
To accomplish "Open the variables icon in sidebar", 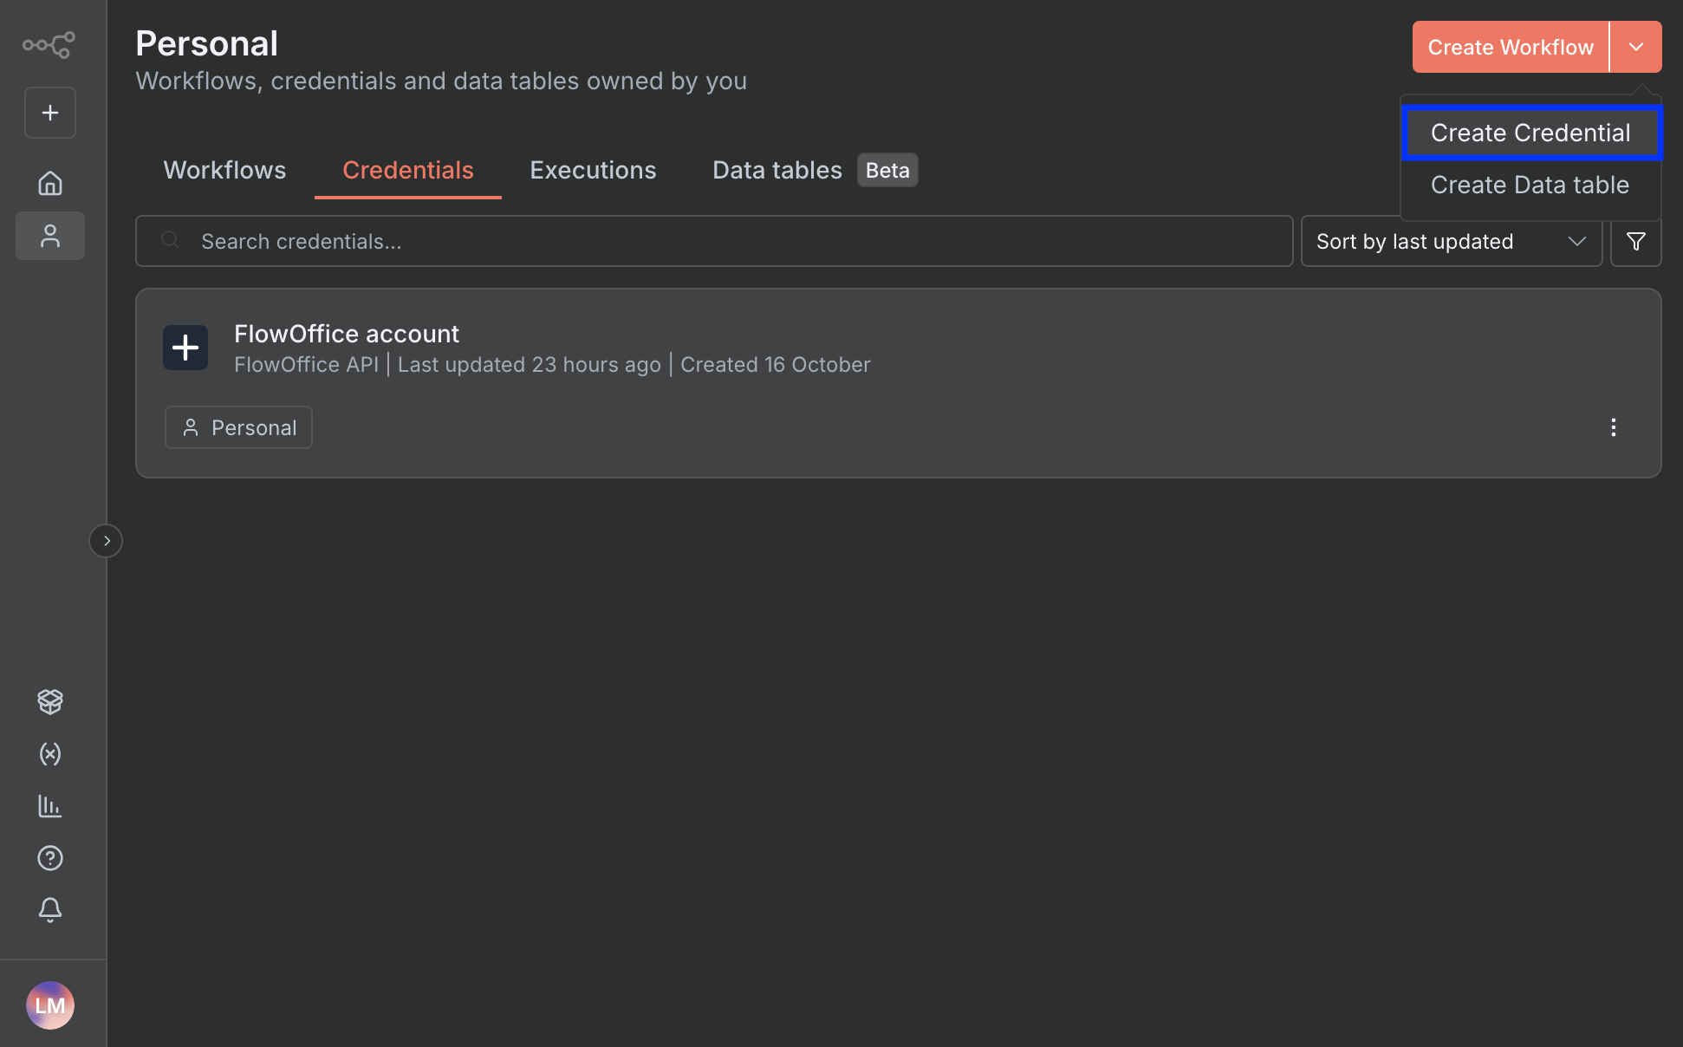I will coord(50,754).
